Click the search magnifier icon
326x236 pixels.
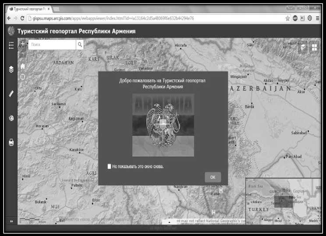[80, 45]
